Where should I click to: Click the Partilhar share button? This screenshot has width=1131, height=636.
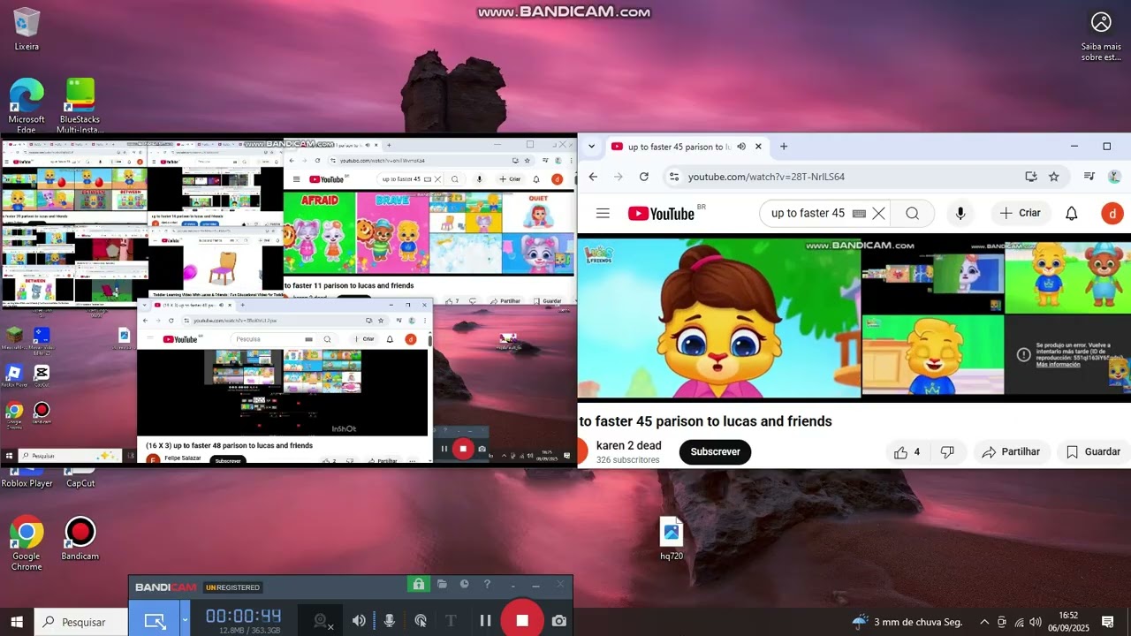coord(1012,451)
